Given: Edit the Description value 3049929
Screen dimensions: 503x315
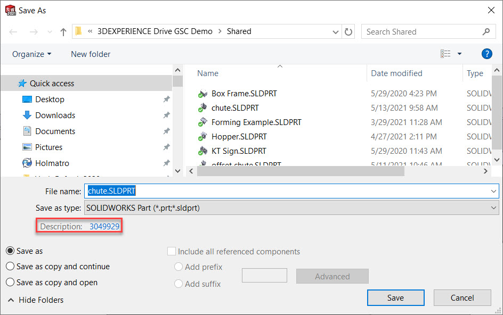Looking at the screenshot, I should [x=104, y=227].
